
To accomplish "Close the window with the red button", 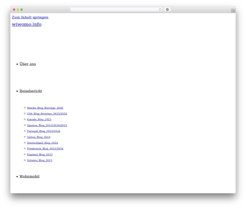I will click(14, 9).
